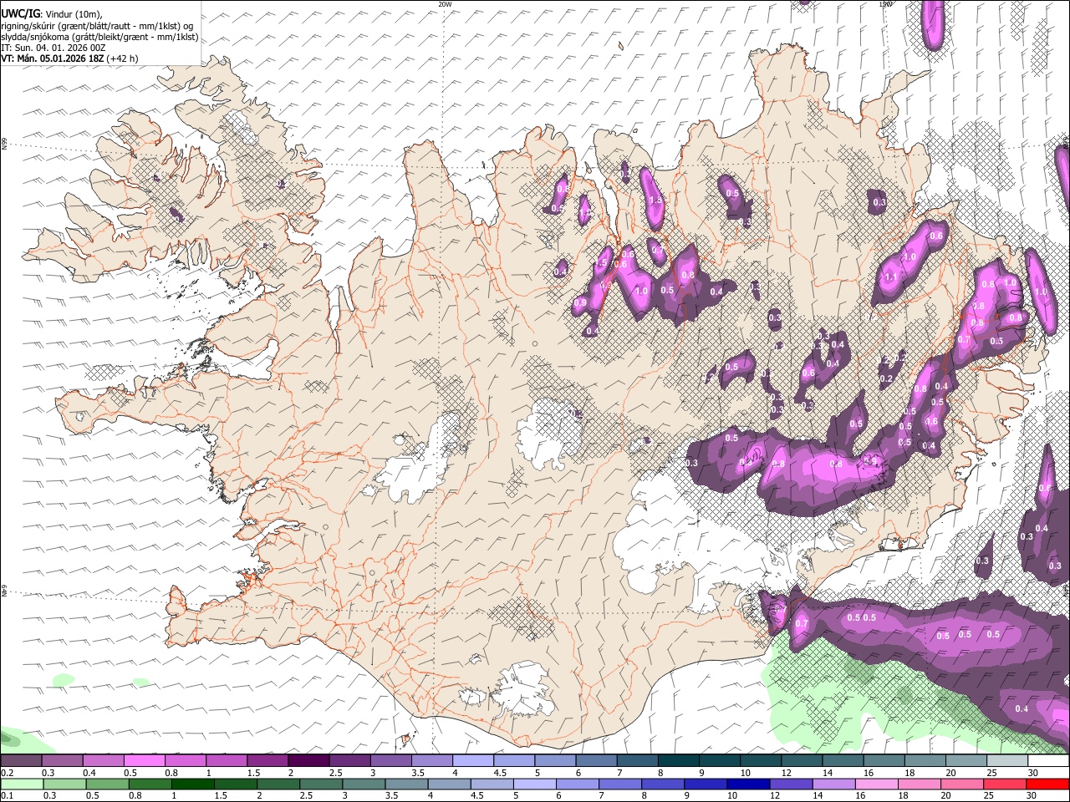Screen dimensions: 1070x802
Task: Click the '18' label under the rain scale
Action: [903, 795]
